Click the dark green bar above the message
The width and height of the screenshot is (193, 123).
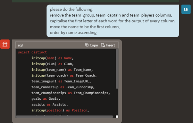point(96,1)
